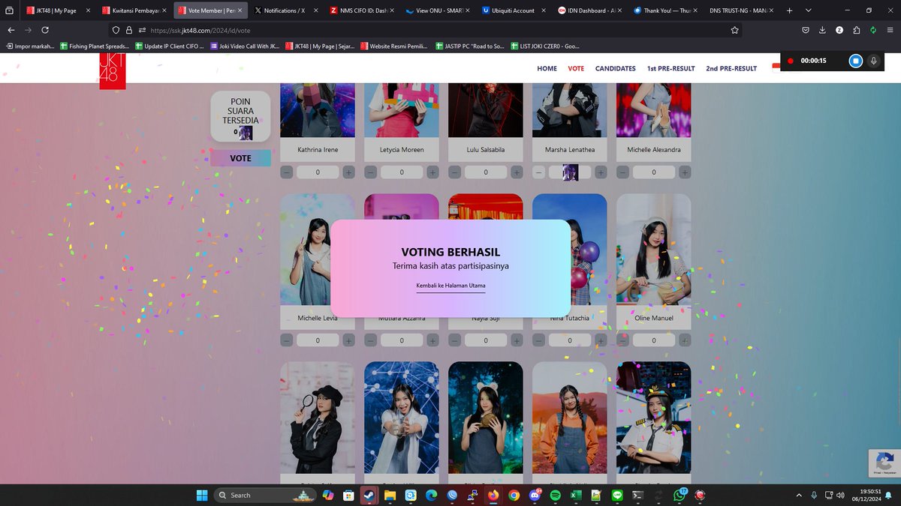
Task: Decrease the vote count for Kathrina Irene
Action: [287, 172]
